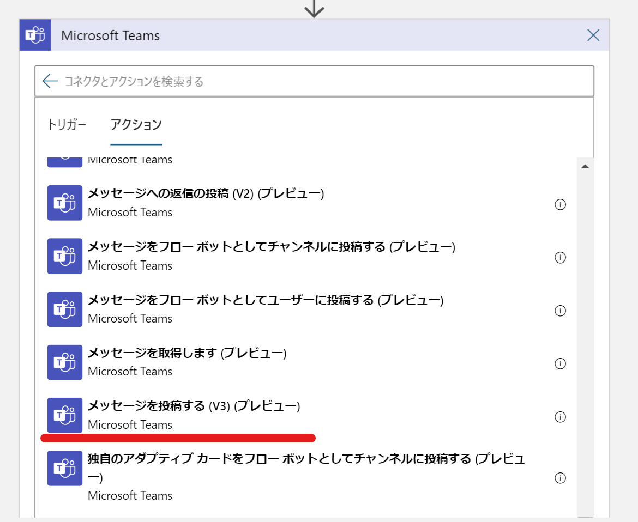Show info for メッセージを投稿する (V3)
The height and width of the screenshot is (522, 638).
(560, 417)
